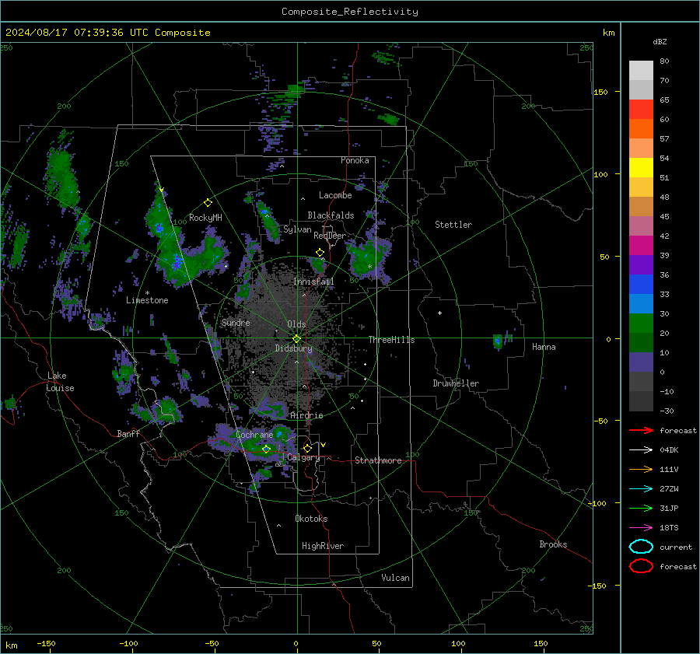Select the cyan 27ZW arrow icon
Viewport: 700px width, 654px height.
[x=641, y=489]
